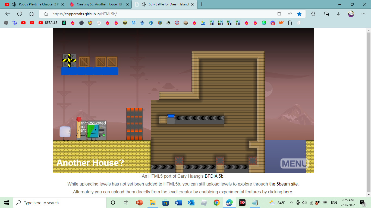Image resolution: width=371 pixels, height=208 pixels.
Task: Open Outlook from the taskbar
Action: coord(191,203)
